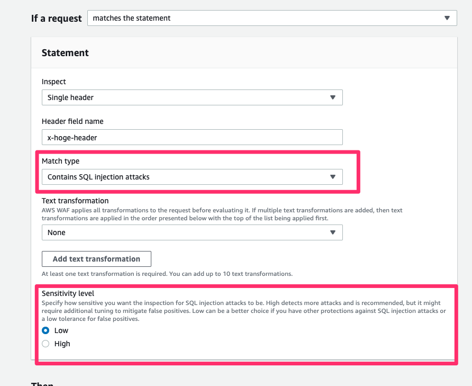Select the Low sensitivity radio button
The width and height of the screenshot is (472, 386).
point(46,330)
